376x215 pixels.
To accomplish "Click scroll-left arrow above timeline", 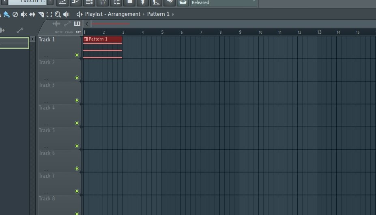I will pos(87,24).
